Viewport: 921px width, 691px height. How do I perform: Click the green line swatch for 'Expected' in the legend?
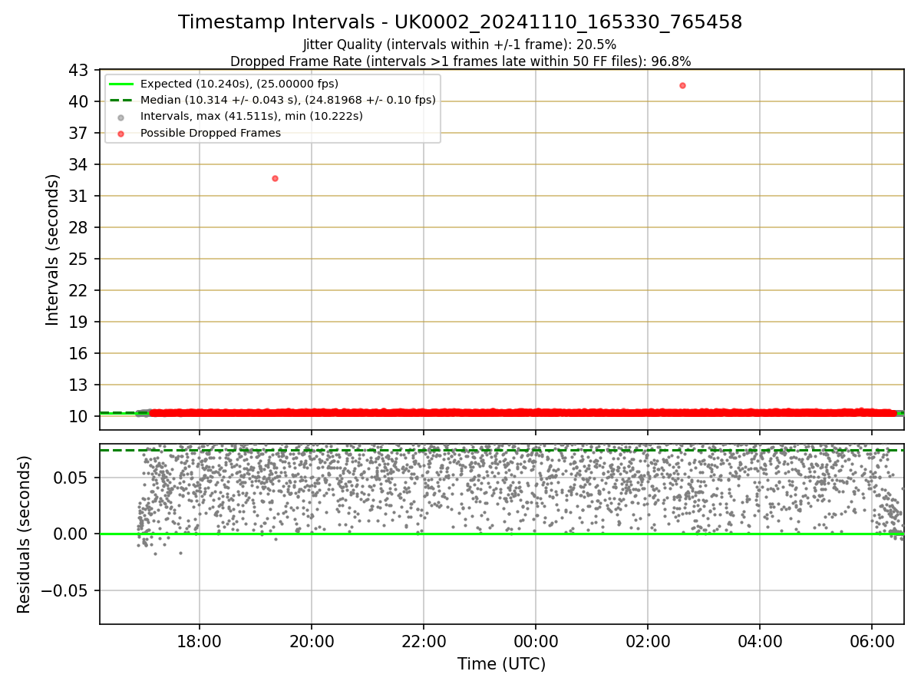(x=120, y=84)
